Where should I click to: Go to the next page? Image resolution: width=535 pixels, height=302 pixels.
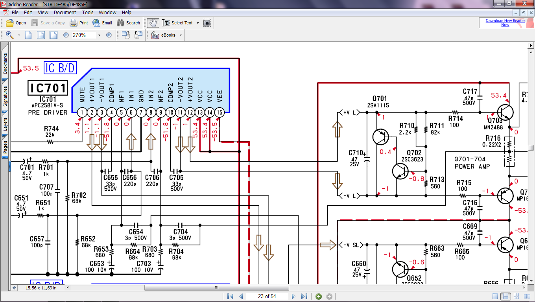coord(293,296)
